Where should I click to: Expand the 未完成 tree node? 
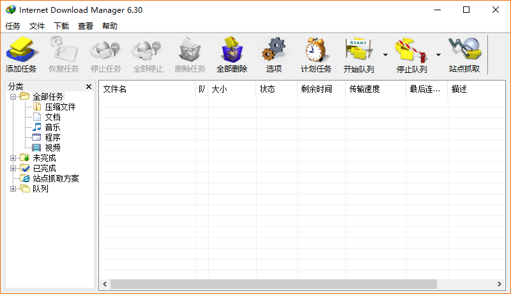point(13,158)
